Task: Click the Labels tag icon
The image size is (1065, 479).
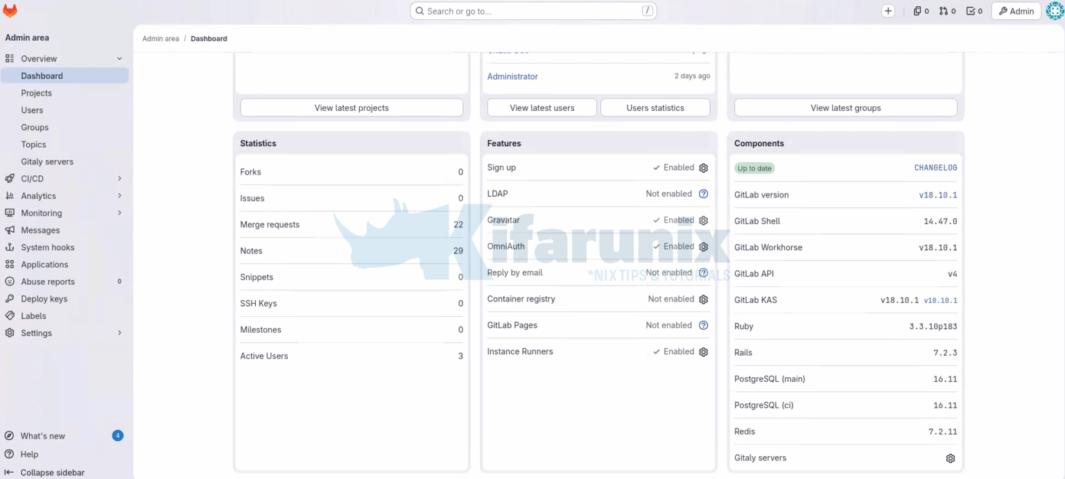Action: coord(10,316)
